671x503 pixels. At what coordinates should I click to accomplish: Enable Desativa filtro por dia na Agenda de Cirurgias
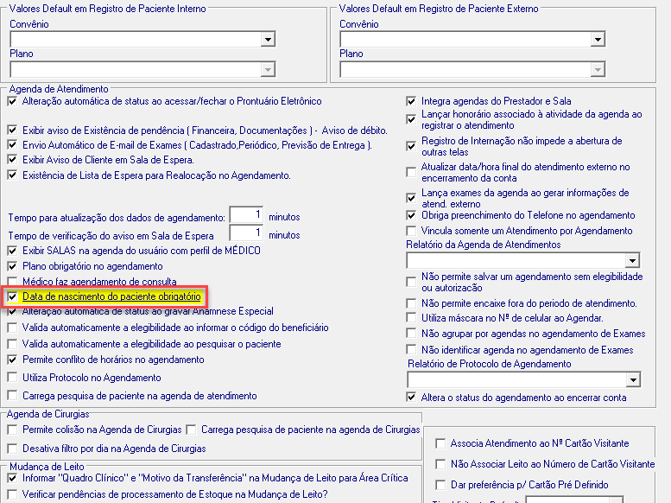[x=12, y=449]
